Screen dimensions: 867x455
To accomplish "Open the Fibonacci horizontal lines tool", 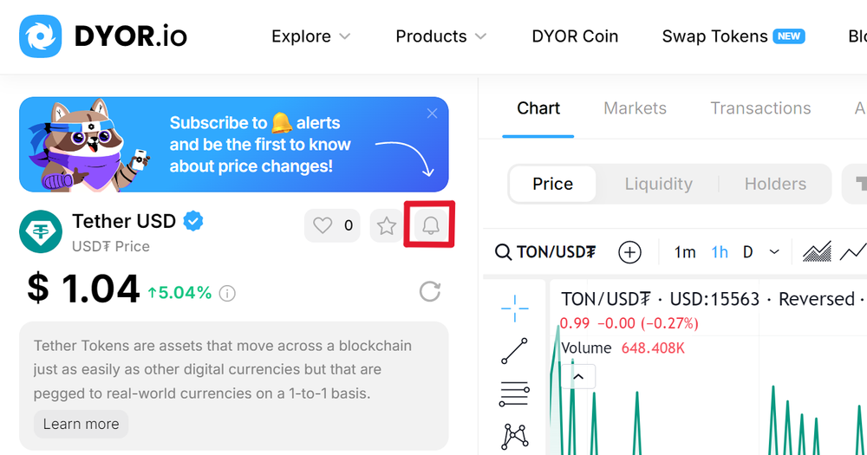I will [x=514, y=394].
